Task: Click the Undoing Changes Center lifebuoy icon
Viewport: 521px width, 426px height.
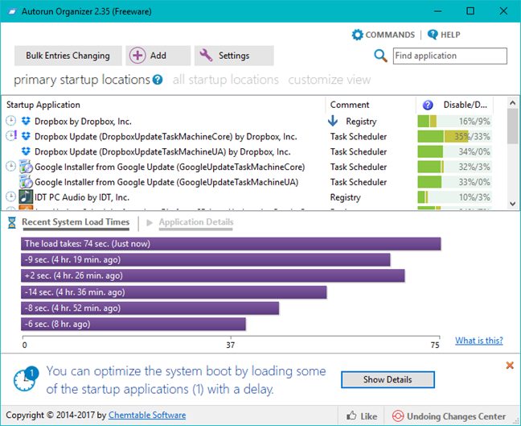Action: (397, 416)
